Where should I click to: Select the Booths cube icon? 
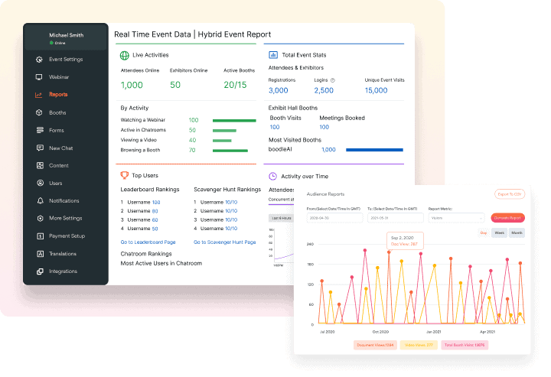(x=39, y=112)
